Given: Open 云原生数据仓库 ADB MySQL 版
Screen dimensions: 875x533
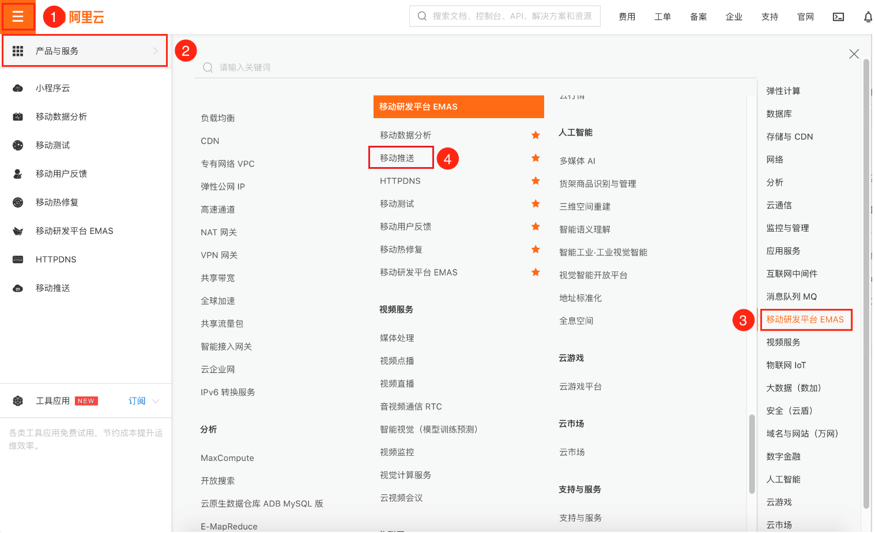Looking at the screenshot, I should [x=262, y=504].
